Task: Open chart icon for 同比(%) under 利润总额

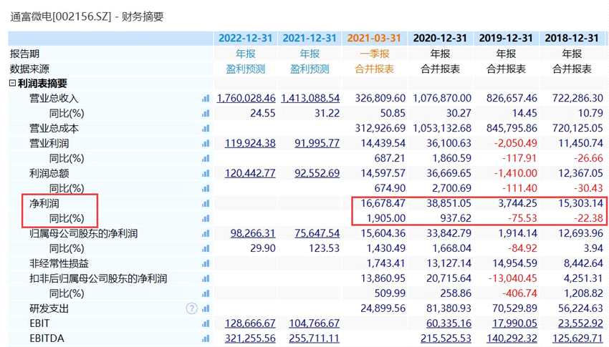Action: pos(206,188)
